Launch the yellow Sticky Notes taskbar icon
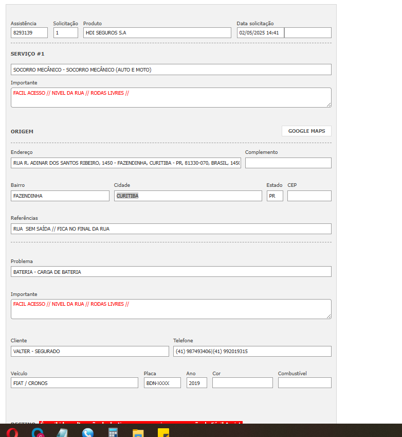Viewport: 402px width, 437px height. click(163, 432)
